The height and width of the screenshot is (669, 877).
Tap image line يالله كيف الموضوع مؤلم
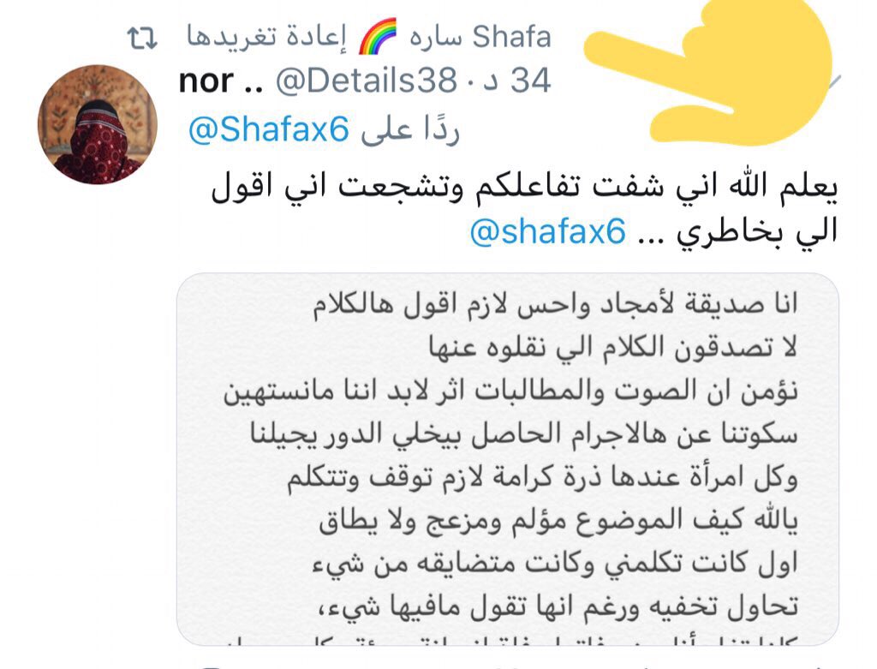tap(558, 522)
